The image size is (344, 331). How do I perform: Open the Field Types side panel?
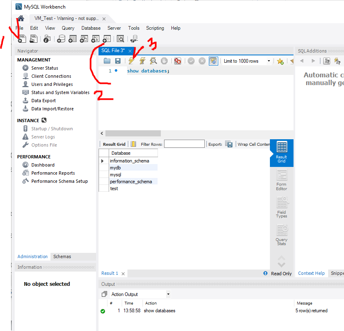coord(281,207)
